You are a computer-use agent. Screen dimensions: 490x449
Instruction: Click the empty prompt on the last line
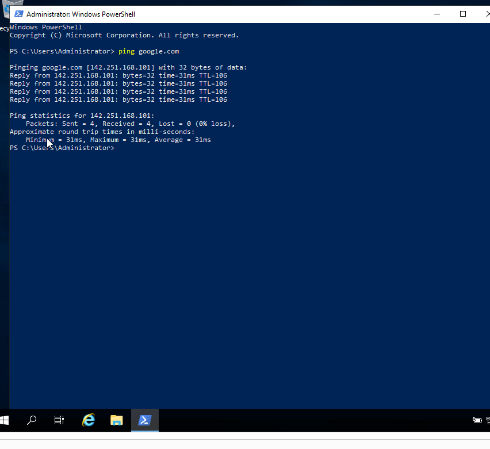[62, 148]
